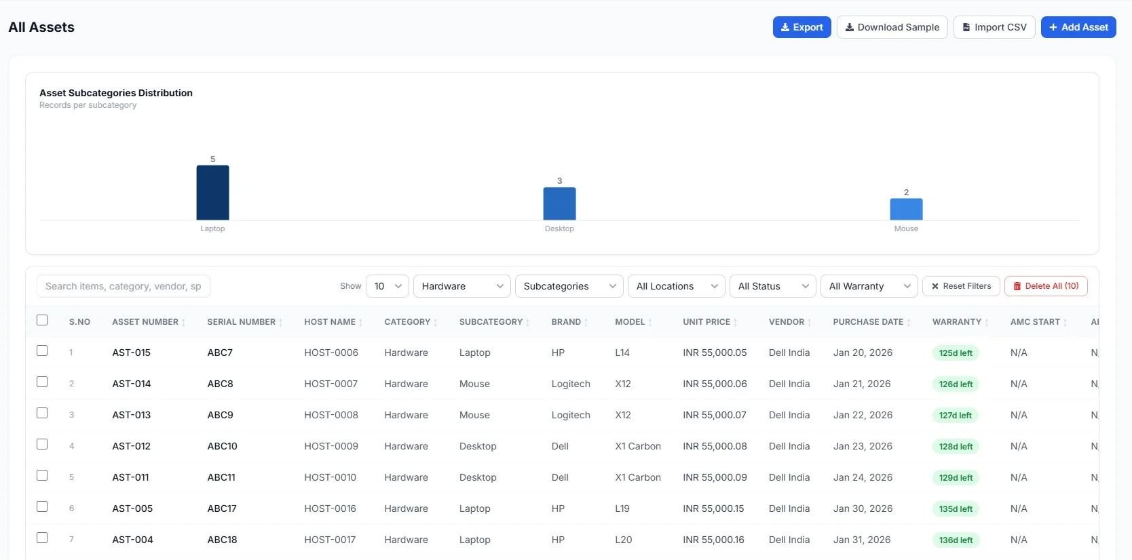Viewport: 1132px width, 560px height.
Task: Focus the search items input field
Action: (x=124, y=286)
